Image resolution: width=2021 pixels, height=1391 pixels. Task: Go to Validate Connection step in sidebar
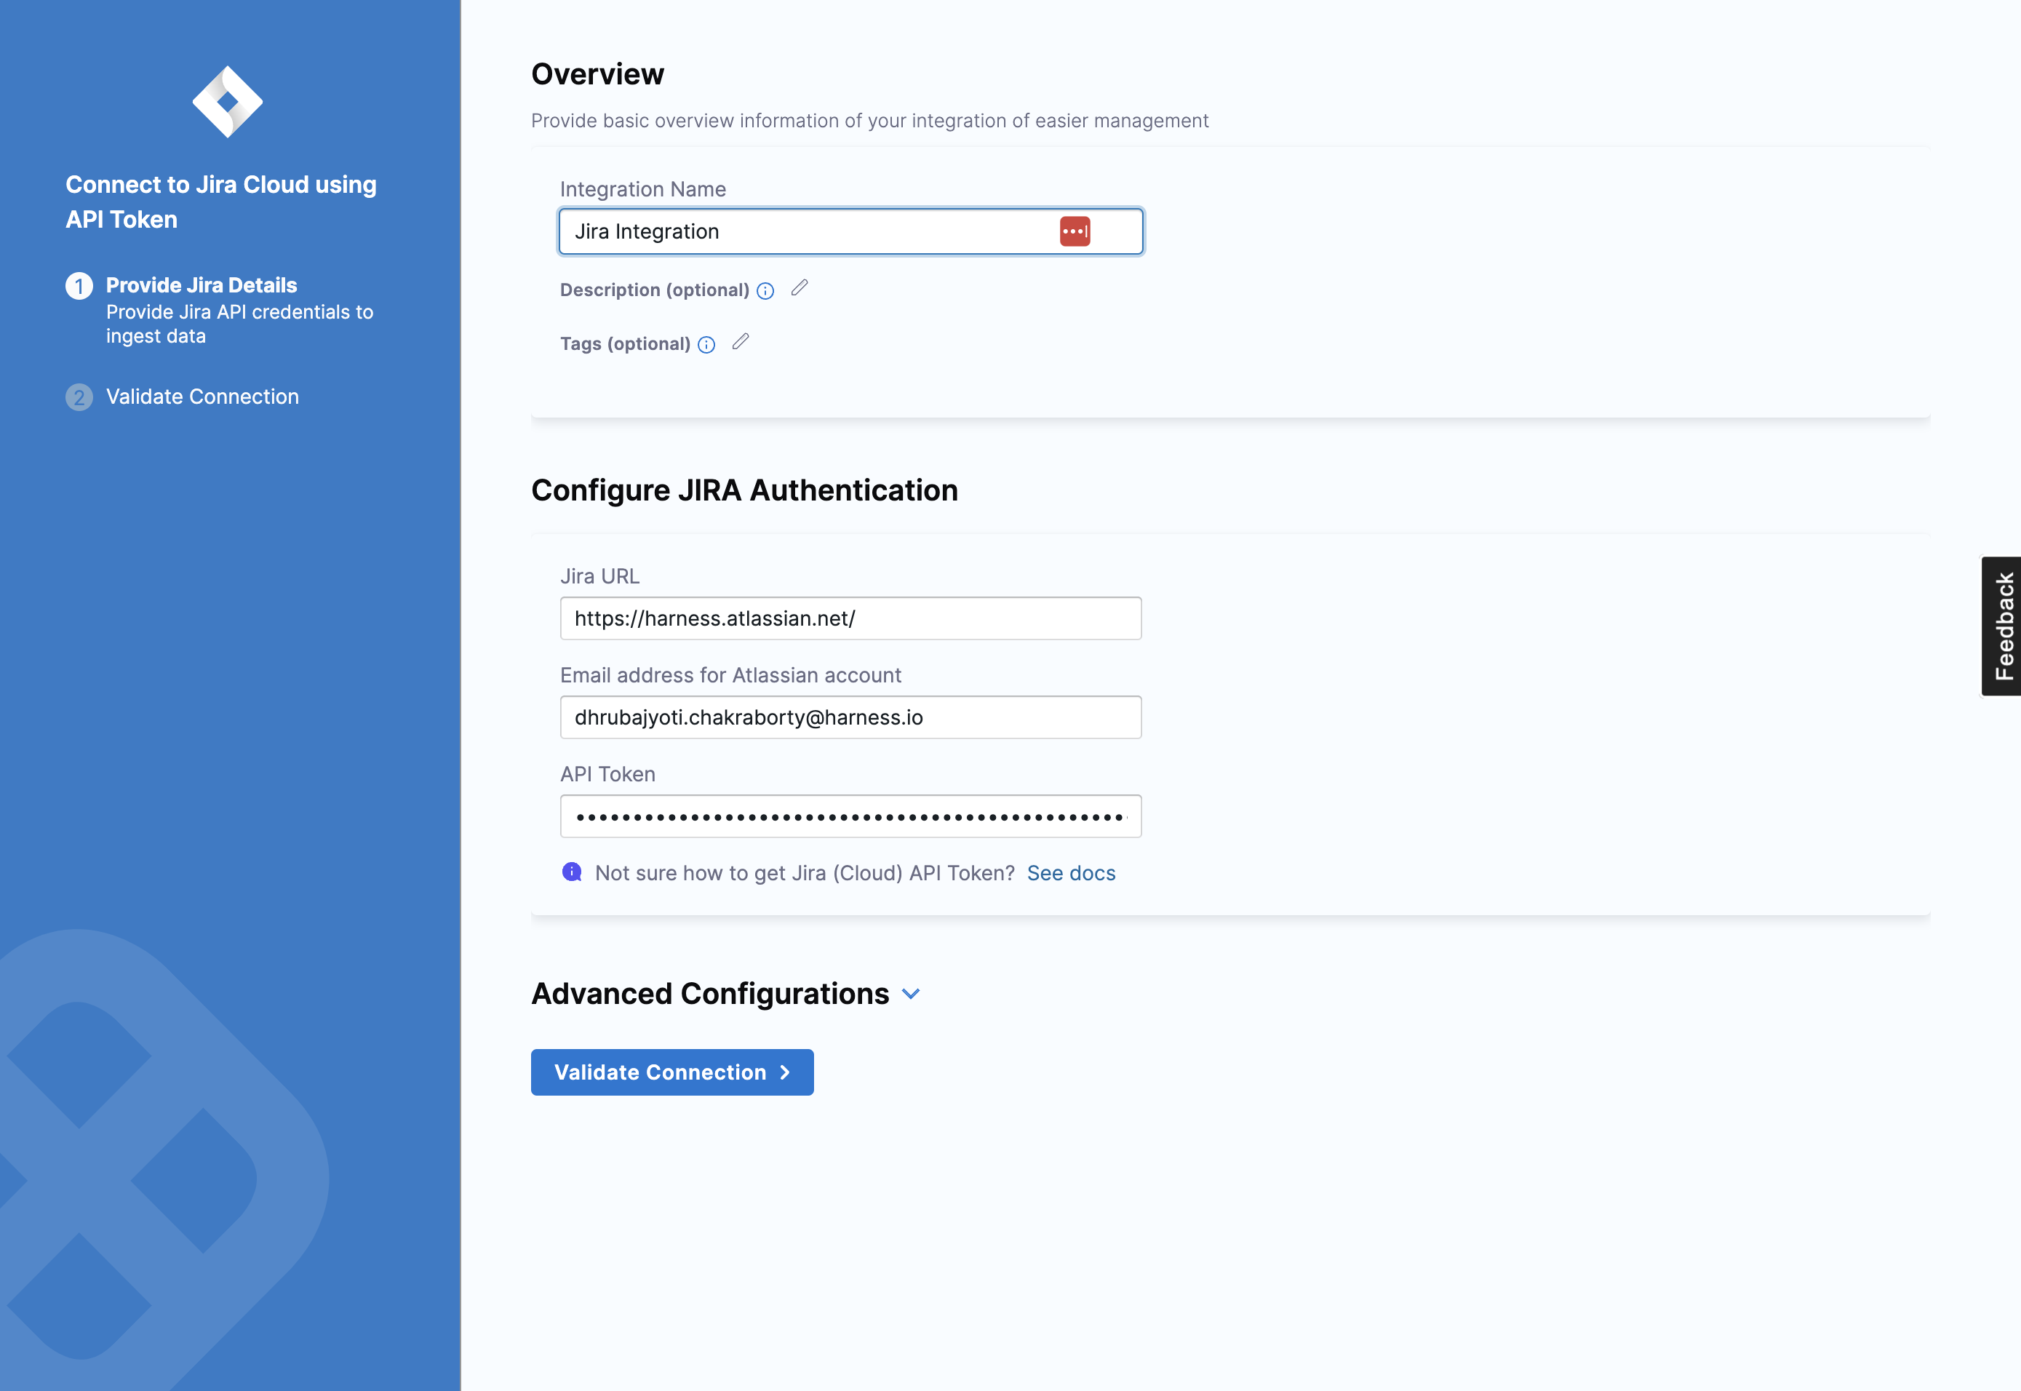pos(202,397)
